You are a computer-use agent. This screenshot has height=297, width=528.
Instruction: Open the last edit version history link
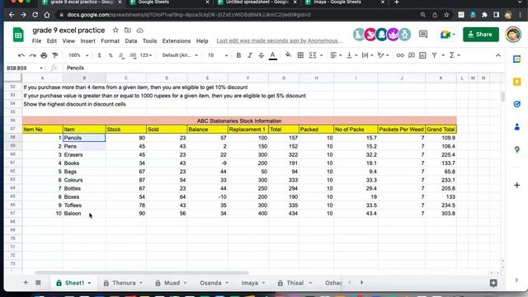point(279,40)
